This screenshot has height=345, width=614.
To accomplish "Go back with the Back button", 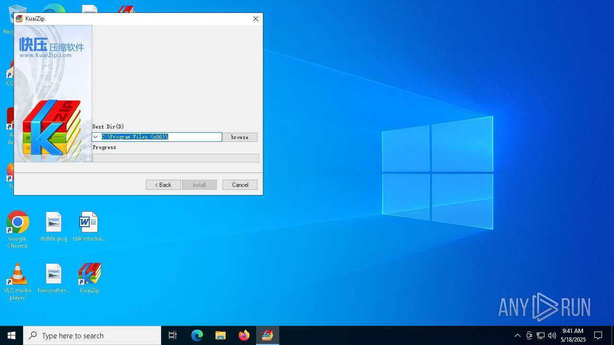I will 163,185.
